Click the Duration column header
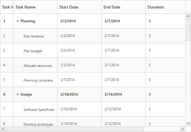The height and width of the screenshot is (132, 191). click(156, 7)
